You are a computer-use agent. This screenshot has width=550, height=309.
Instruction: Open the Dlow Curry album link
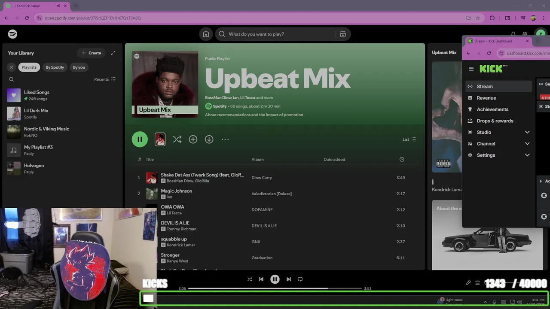click(x=262, y=178)
